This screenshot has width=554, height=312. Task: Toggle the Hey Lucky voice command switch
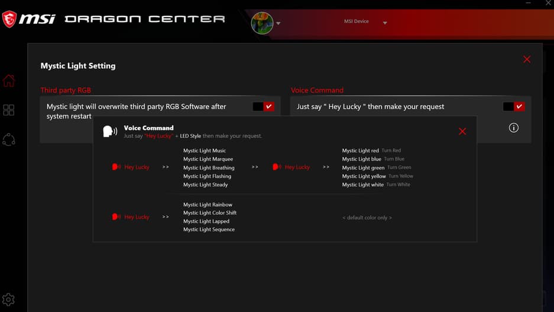pyautogui.click(x=514, y=107)
